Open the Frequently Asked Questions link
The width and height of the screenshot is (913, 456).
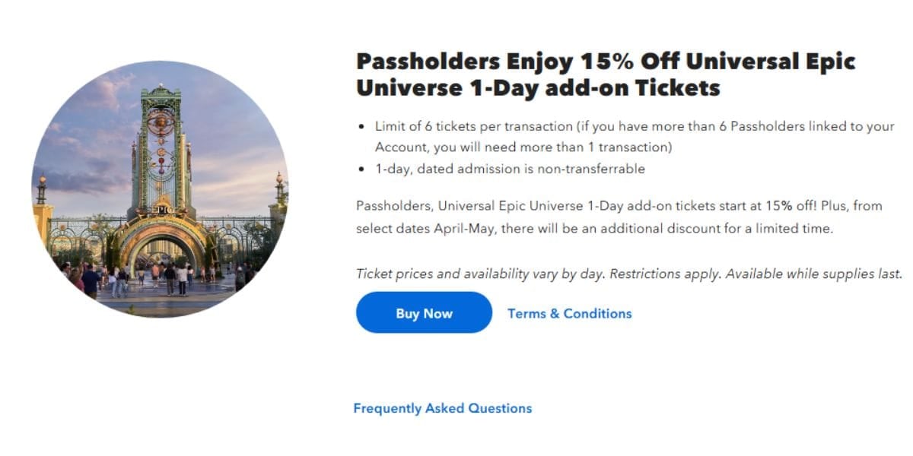click(x=442, y=408)
